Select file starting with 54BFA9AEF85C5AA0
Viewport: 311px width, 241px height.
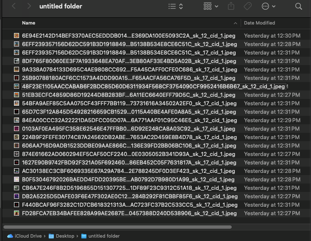tap(129, 104)
